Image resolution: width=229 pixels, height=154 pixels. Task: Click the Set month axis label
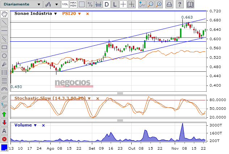click(92, 149)
